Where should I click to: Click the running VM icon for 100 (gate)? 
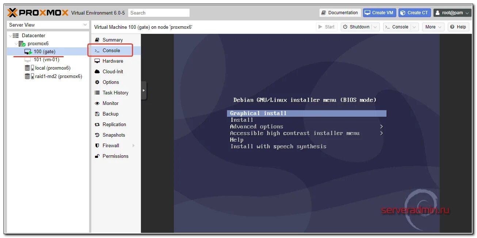click(x=28, y=52)
